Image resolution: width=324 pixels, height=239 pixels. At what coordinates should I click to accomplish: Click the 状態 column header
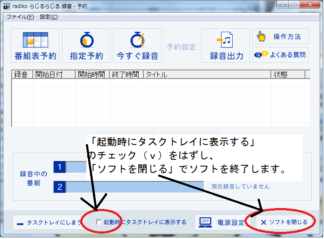click(288, 75)
